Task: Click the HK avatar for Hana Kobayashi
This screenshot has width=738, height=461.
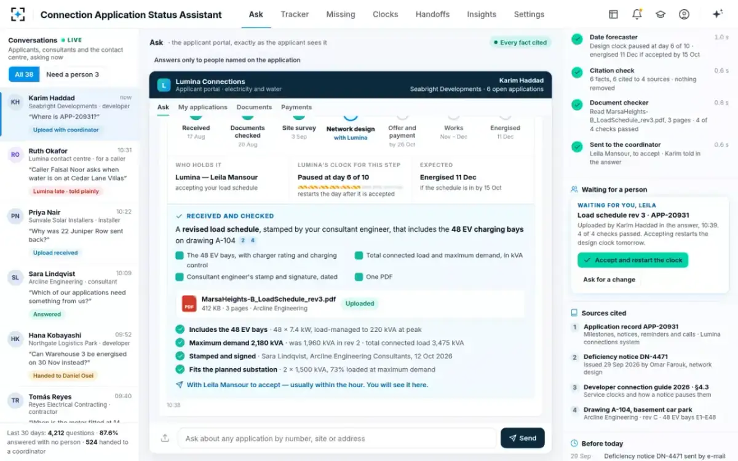Action: (15, 339)
